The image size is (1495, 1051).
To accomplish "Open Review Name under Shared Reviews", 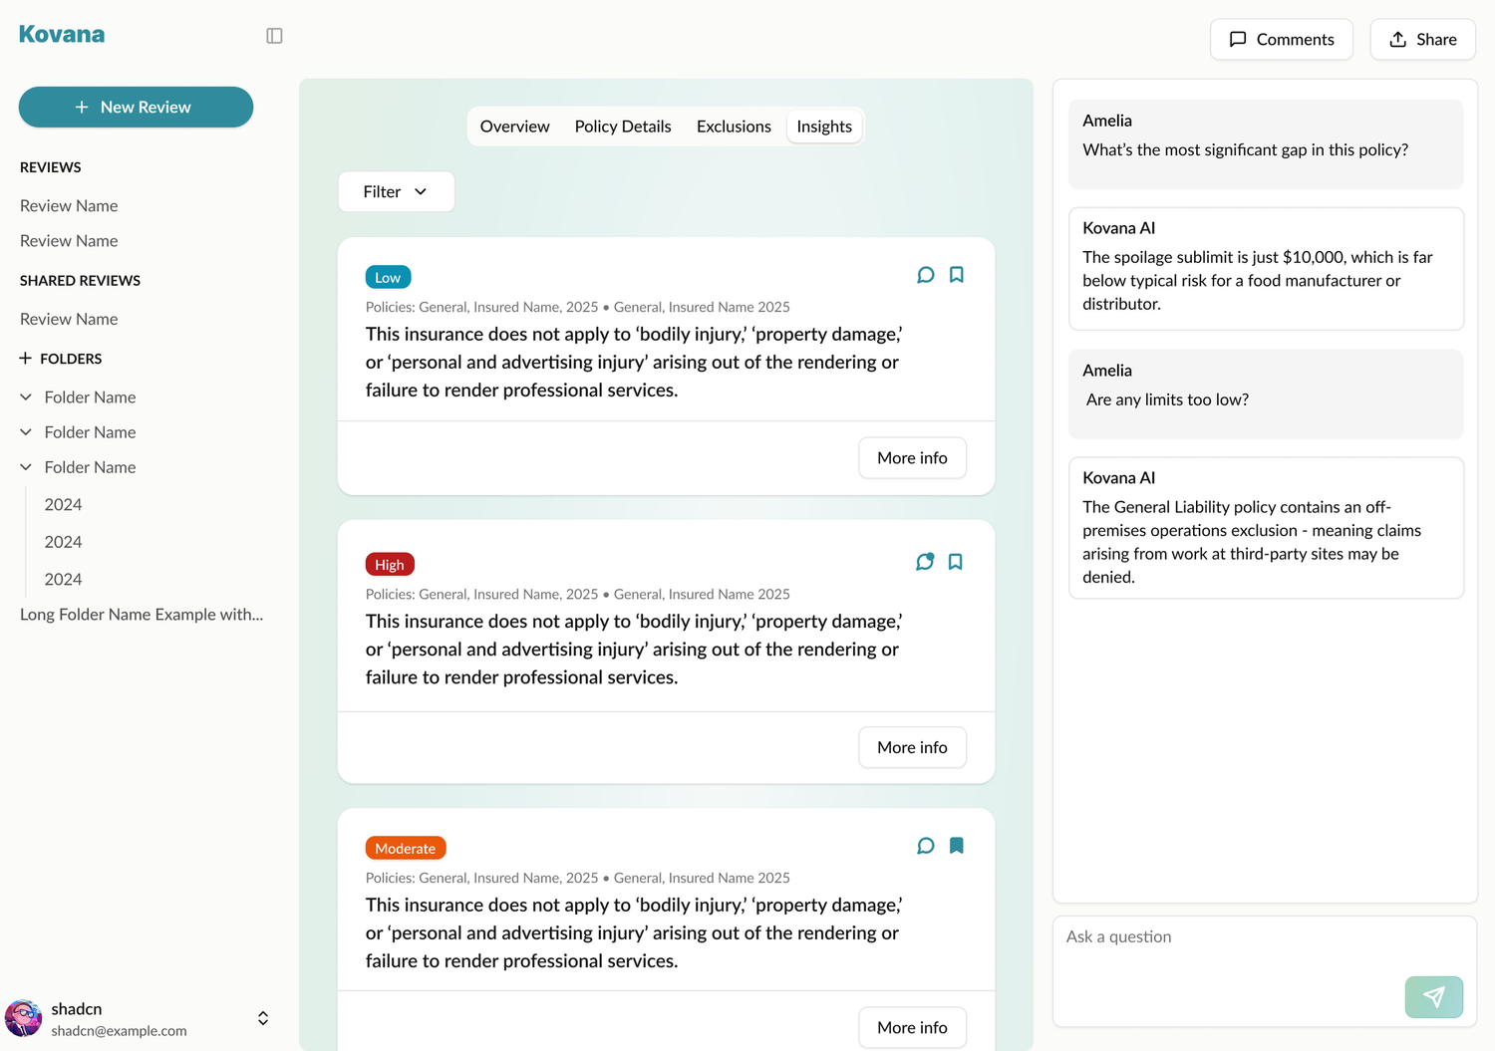I will (69, 319).
